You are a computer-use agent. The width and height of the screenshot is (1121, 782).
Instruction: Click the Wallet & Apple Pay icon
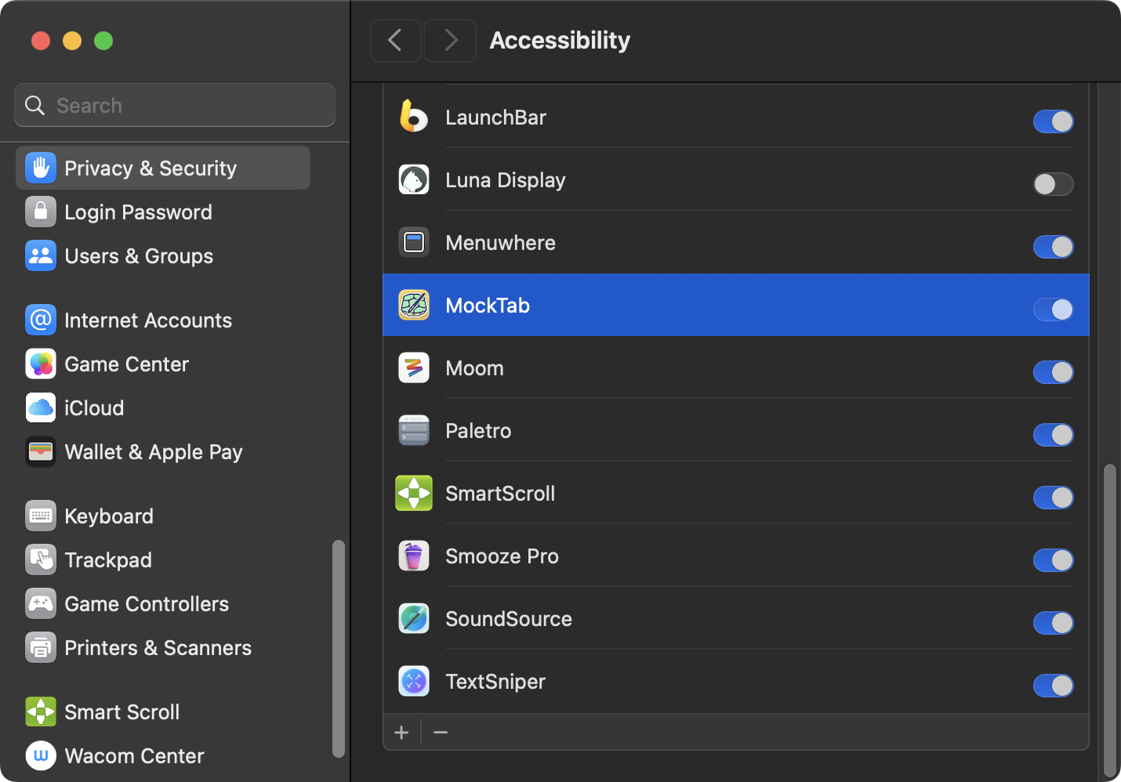(x=41, y=451)
